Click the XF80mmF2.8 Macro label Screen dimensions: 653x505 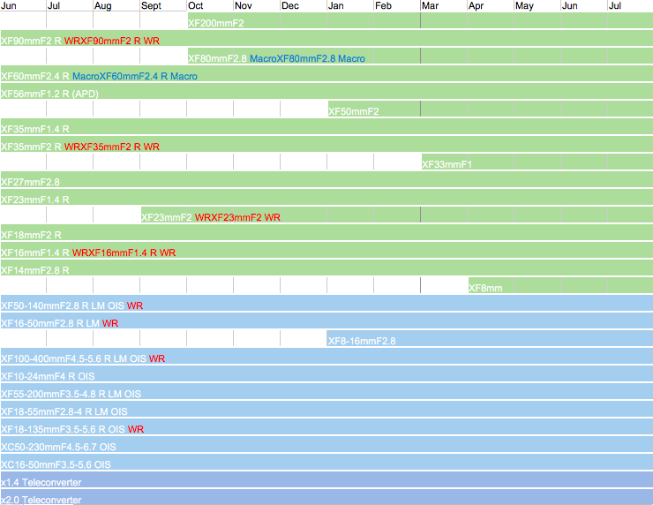point(276,59)
